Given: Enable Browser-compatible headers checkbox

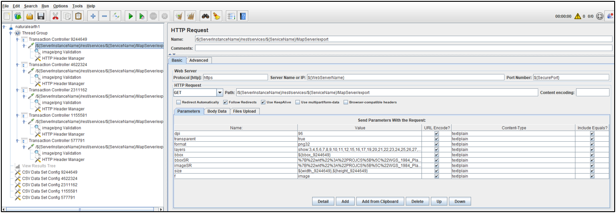Looking at the screenshot, I should (346, 102).
